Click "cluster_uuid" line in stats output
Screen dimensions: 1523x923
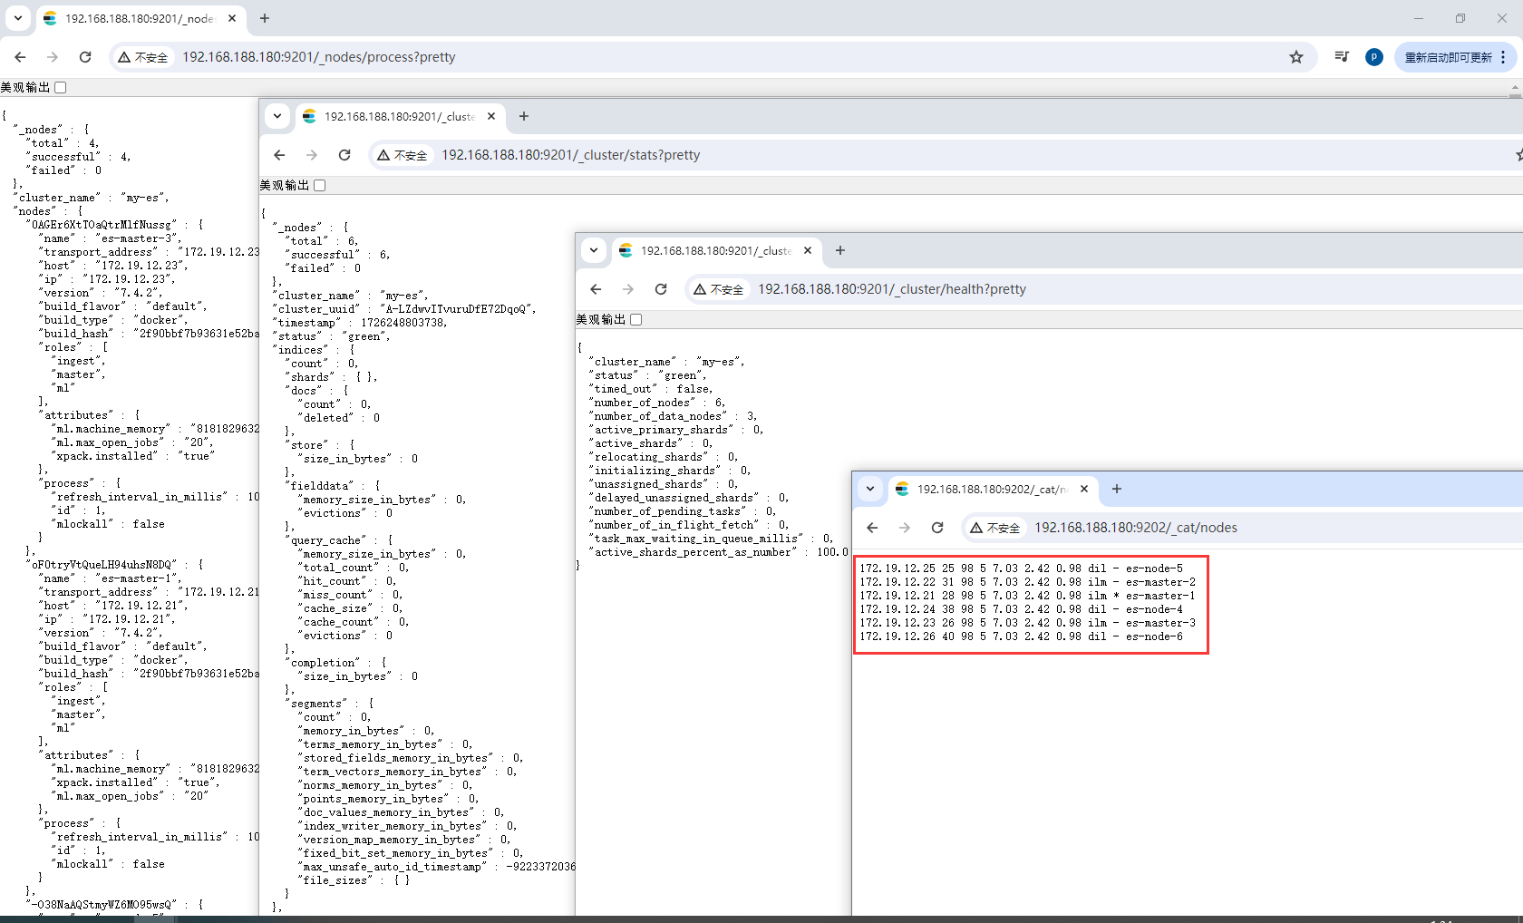[404, 309]
